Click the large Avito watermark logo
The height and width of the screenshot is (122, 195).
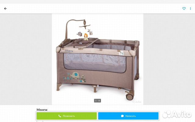point(177,114)
